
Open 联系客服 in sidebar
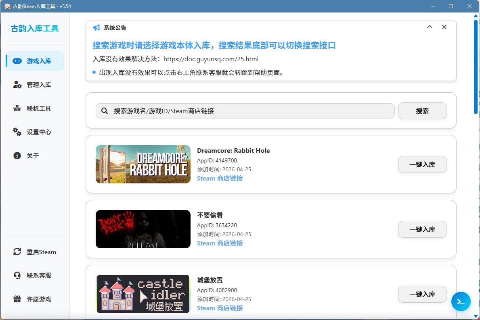pos(35,275)
